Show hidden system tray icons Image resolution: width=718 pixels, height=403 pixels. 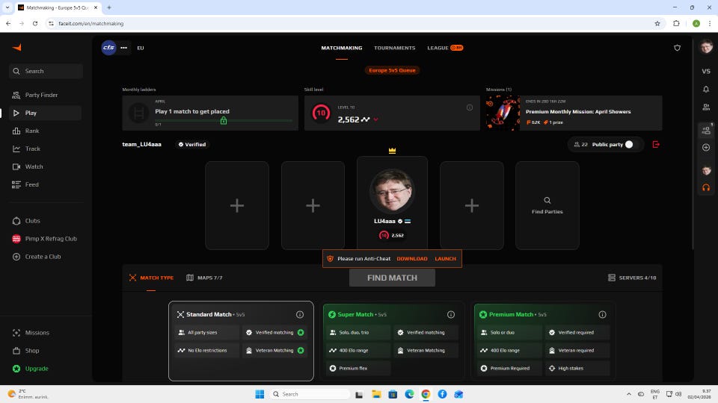click(629, 394)
